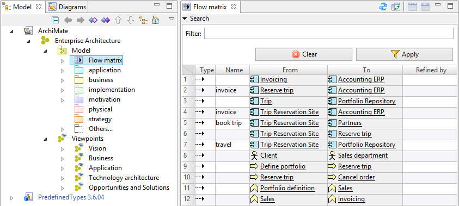This screenshot has width=459, height=206.
Task: Click the green arrows sheet icon in Flow matrix toolbar
Action: [x=396, y=7]
